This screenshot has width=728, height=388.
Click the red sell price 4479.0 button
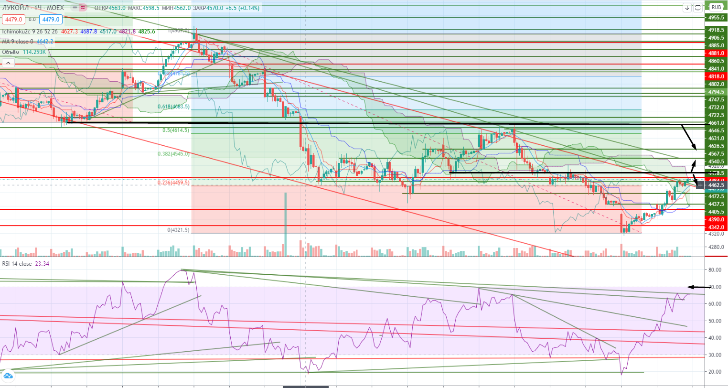coord(13,19)
